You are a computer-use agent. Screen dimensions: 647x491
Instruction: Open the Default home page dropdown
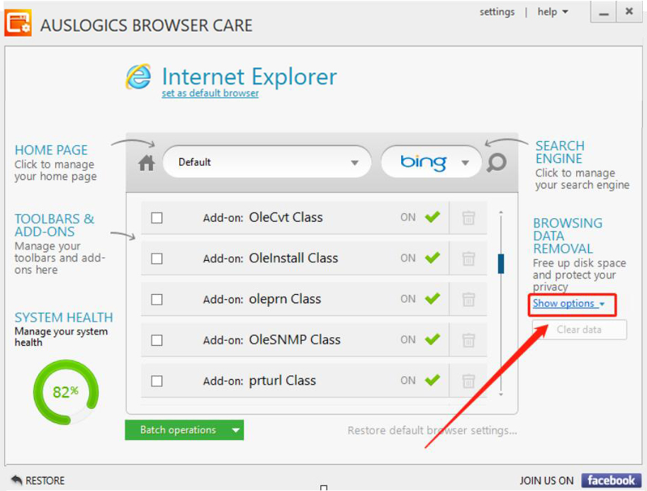point(267,162)
